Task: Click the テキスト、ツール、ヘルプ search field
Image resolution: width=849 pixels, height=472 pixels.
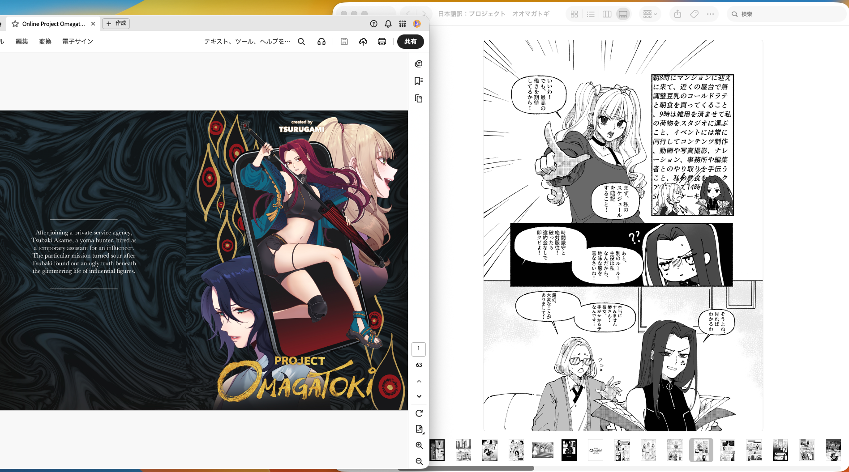Action: click(247, 42)
